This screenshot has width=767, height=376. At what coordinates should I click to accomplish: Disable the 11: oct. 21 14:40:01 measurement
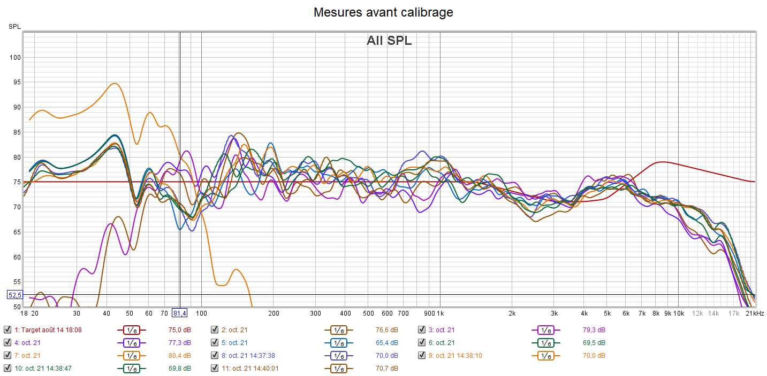[x=215, y=369]
